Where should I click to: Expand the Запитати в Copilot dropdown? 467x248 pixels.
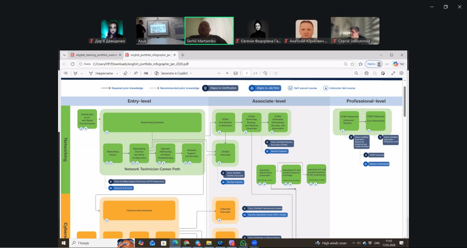190,73
